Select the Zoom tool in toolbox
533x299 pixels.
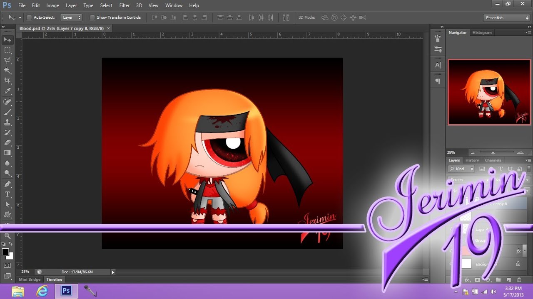point(7,236)
